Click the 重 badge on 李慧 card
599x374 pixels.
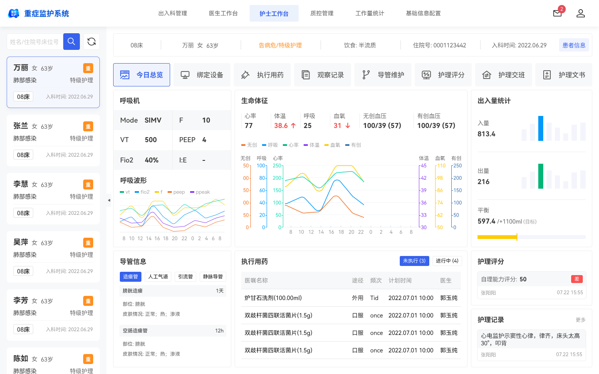pyautogui.click(x=88, y=185)
